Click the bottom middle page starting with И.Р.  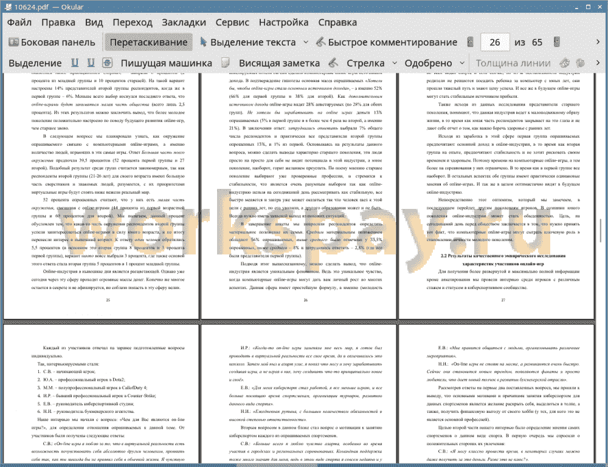[299, 394]
